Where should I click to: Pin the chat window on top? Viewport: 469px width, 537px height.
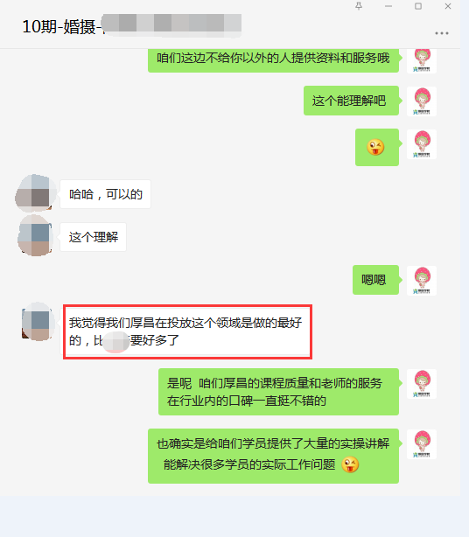pos(359,6)
